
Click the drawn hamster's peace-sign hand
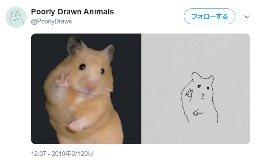189,93
